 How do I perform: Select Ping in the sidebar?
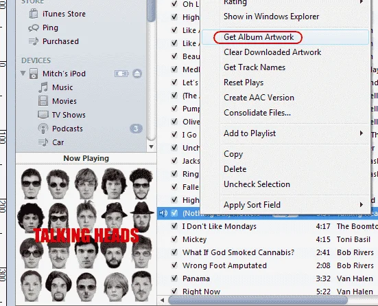(50, 28)
